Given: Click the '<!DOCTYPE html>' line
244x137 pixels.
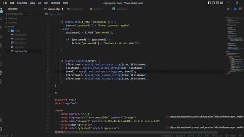Looking at the screenshot, I should tap(65, 100).
